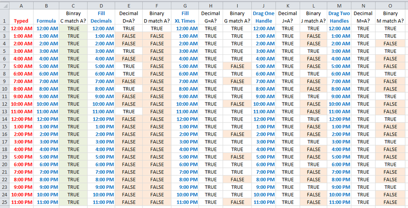Click FALSE in Binary G match A? row 25
This screenshot has width=408, height=208.
[237, 202]
